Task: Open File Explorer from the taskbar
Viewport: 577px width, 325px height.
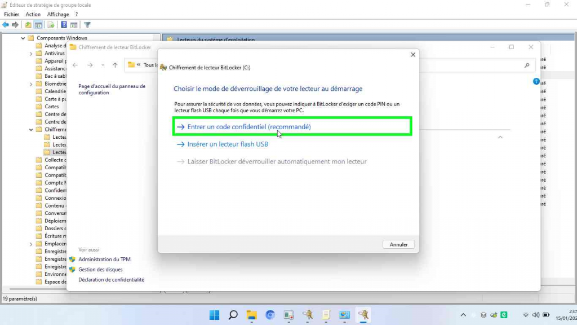Action: [251, 315]
